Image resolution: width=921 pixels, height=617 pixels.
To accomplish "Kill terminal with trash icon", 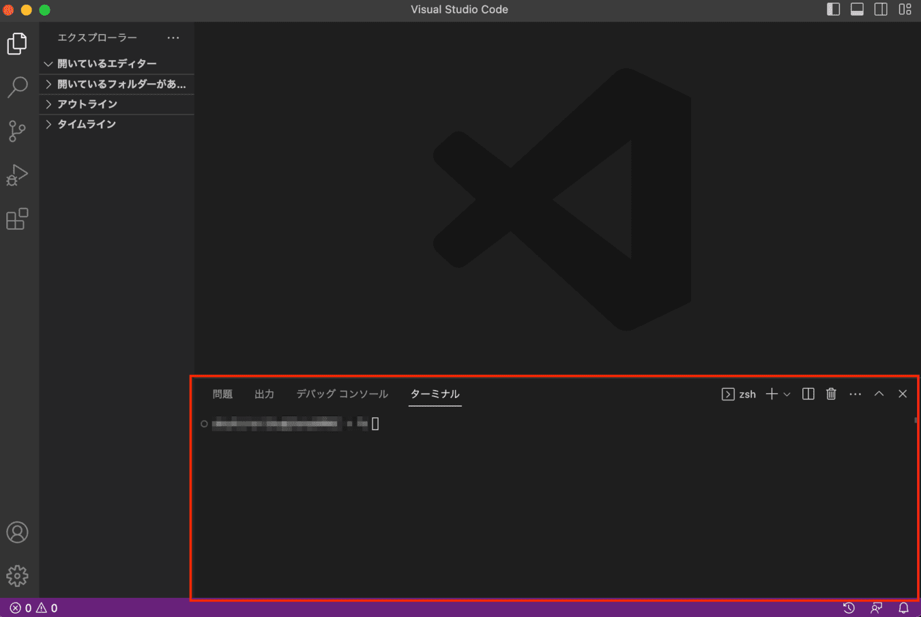I will pos(831,394).
